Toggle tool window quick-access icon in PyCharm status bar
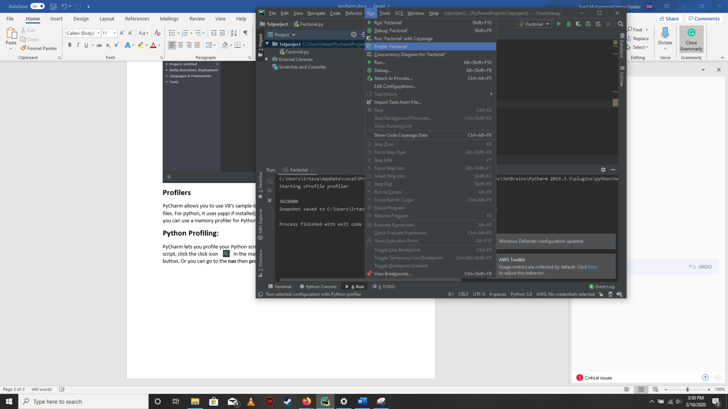Screen dimensions: 728x409 [260, 294]
